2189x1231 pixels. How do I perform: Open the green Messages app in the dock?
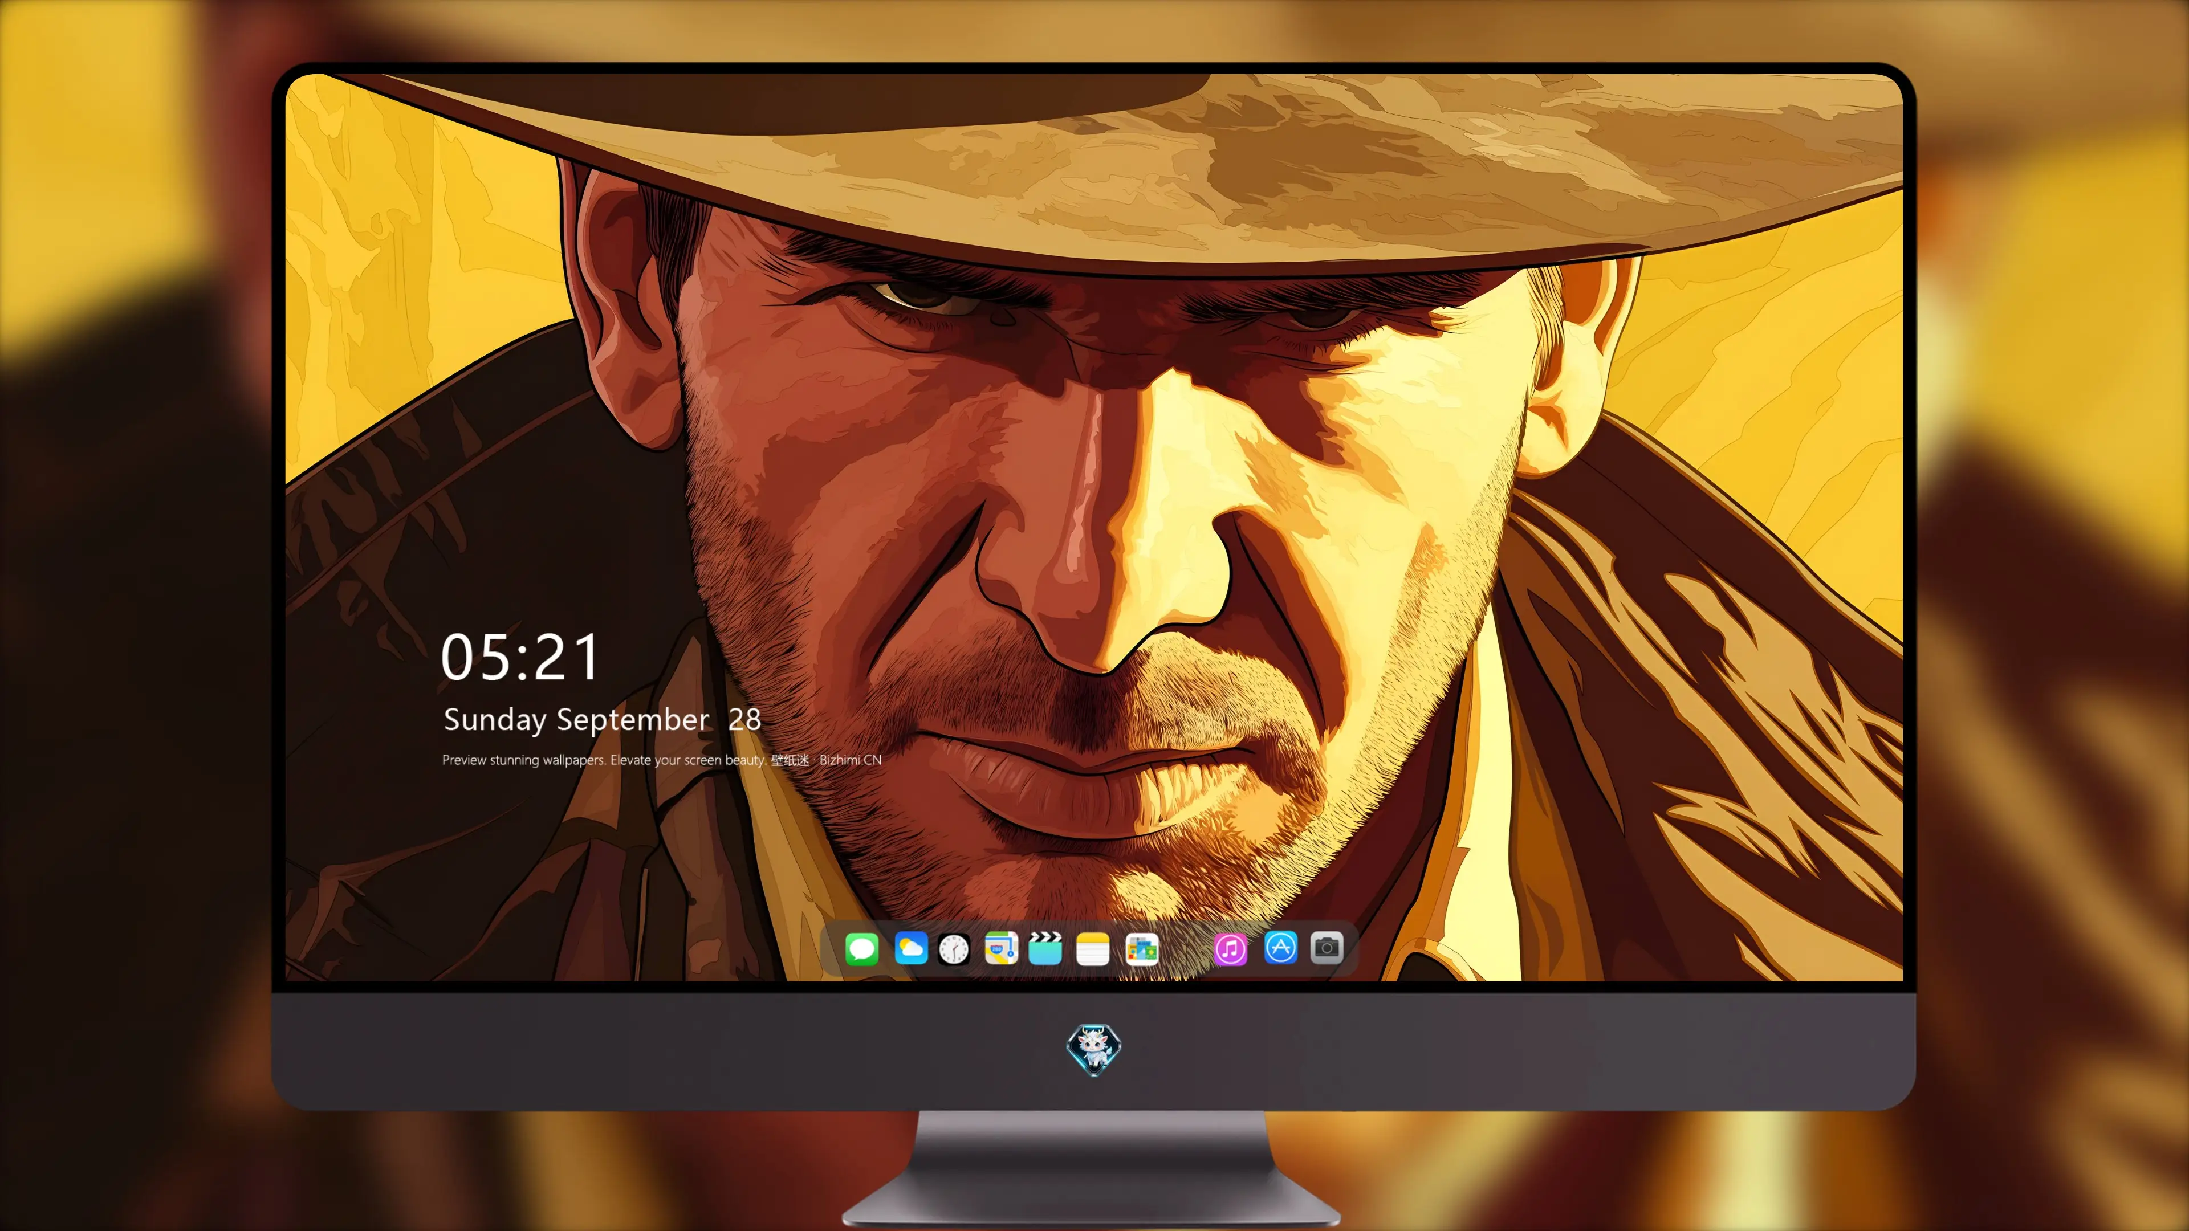[x=862, y=948]
